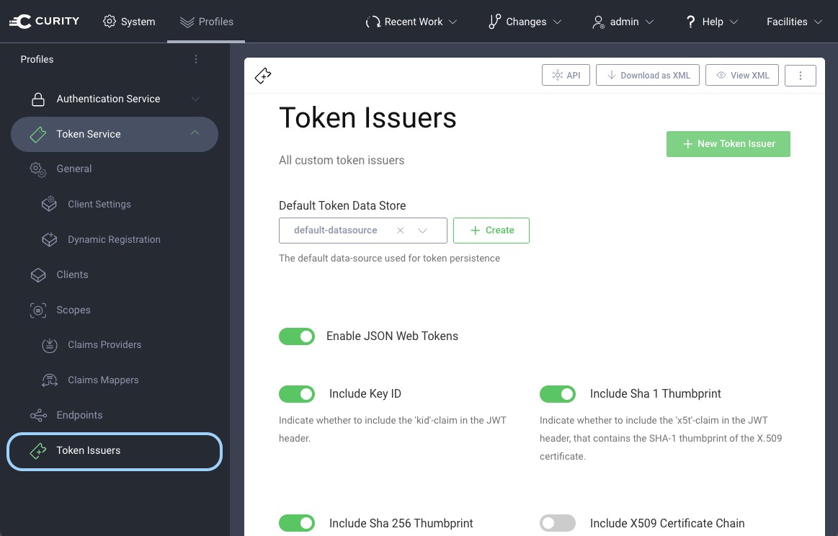Image resolution: width=838 pixels, height=536 pixels.
Task: Select the Token Issuers arrow icon at top left
Action: [x=262, y=75]
